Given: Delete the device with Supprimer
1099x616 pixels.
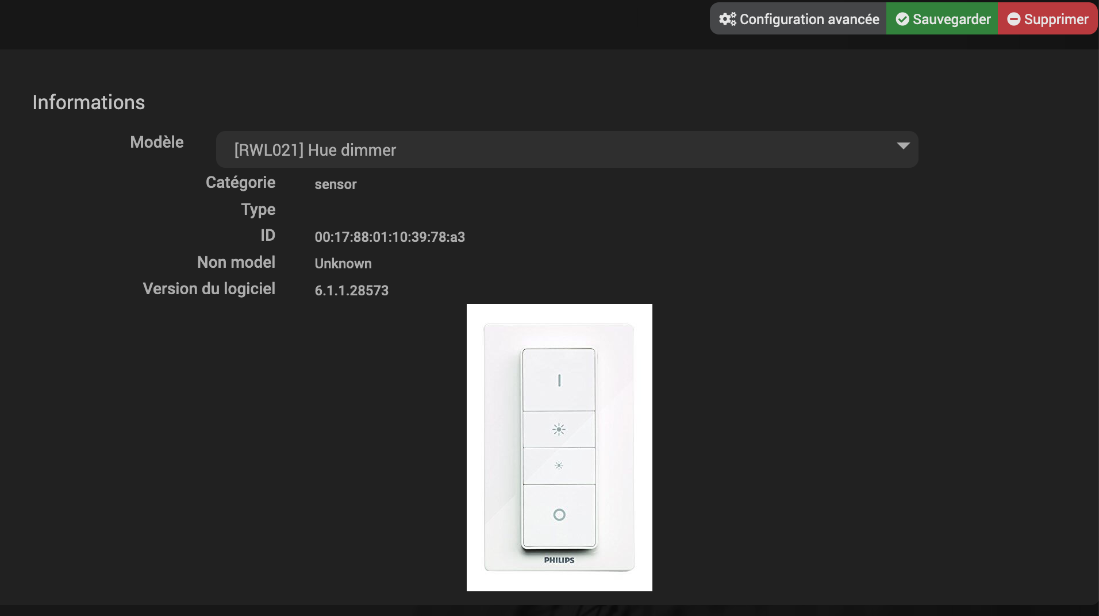Looking at the screenshot, I should [1047, 19].
